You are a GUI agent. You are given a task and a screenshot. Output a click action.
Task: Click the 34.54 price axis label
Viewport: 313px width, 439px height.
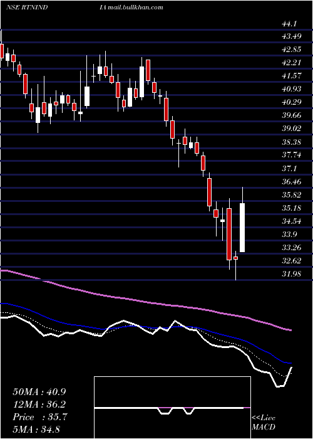[x=291, y=222]
